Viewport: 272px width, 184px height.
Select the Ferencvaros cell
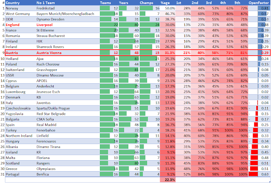click(46, 142)
